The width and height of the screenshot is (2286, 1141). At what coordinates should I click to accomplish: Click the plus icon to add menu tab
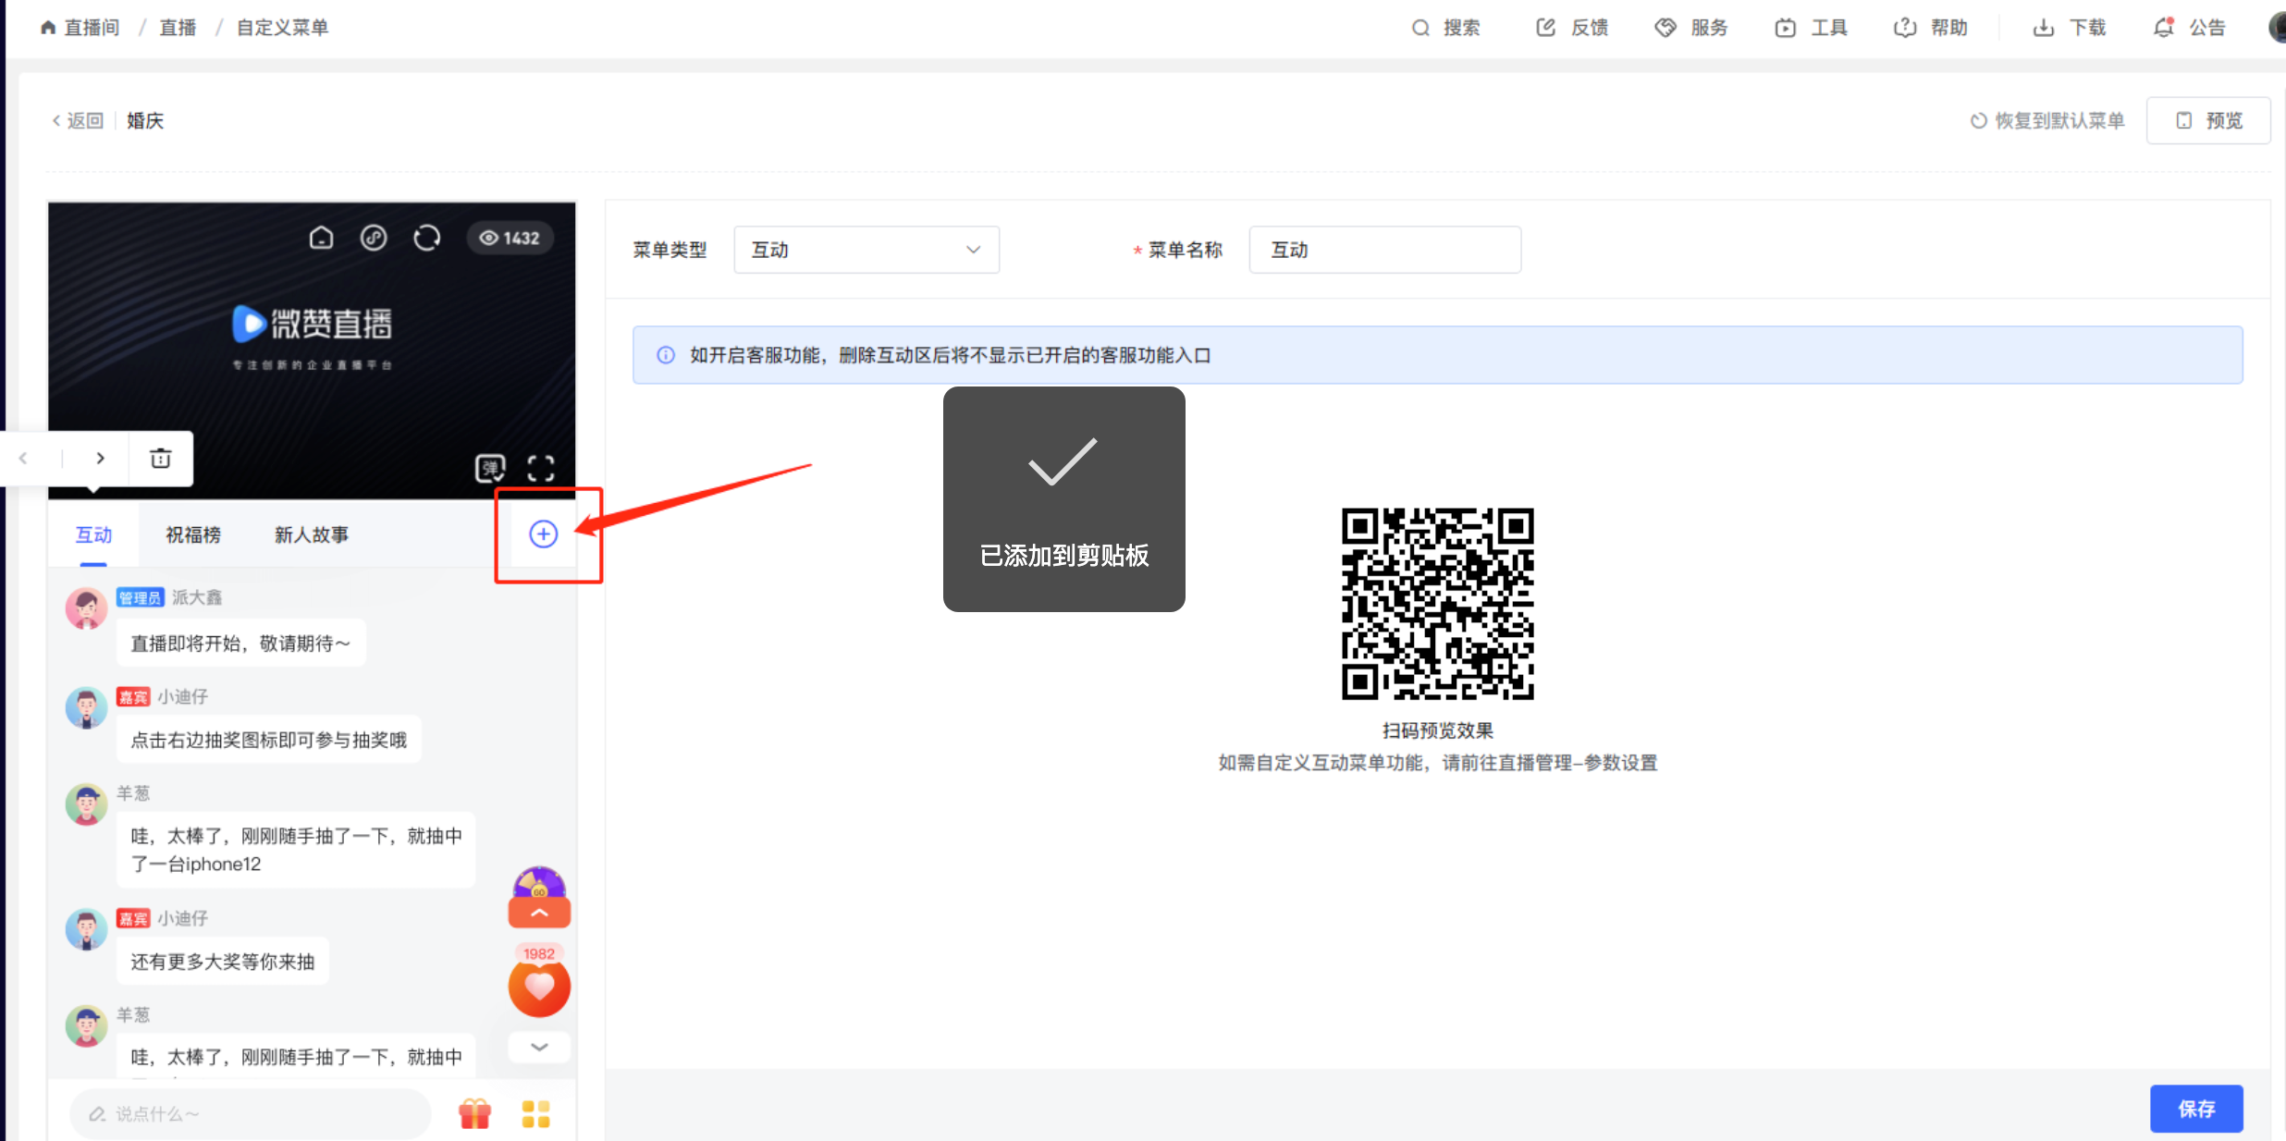pyautogui.click(x=543, y=534)
